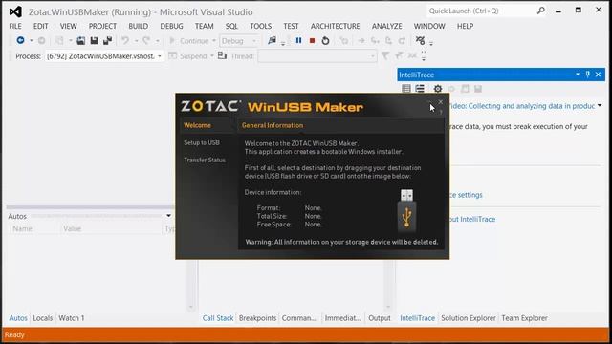
Task: Click the Redo icon in toolbar
Action: (x=146, y=40)
